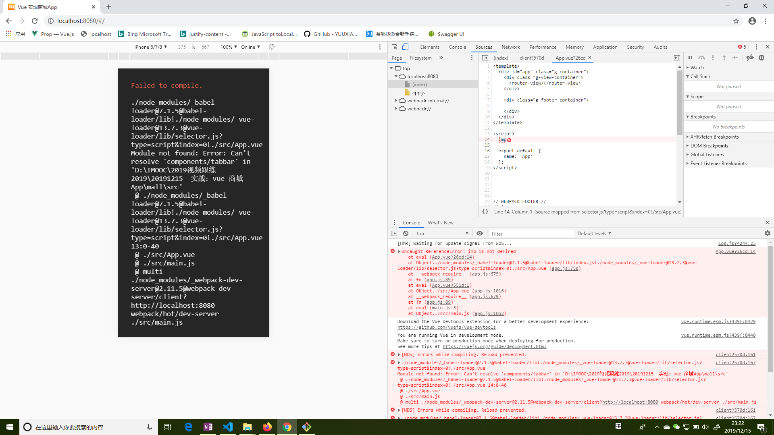
Task: Switch to the Application tab
Action: (x=605, y=47)
